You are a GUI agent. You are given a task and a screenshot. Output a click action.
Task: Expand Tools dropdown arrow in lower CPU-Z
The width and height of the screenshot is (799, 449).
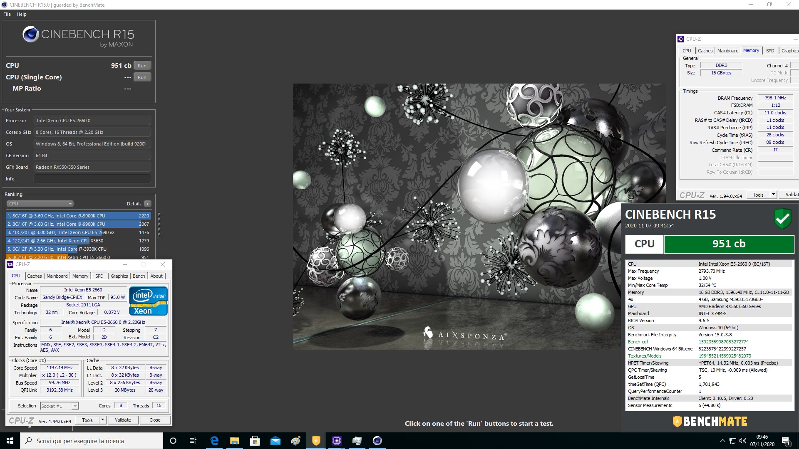[102, 420]
